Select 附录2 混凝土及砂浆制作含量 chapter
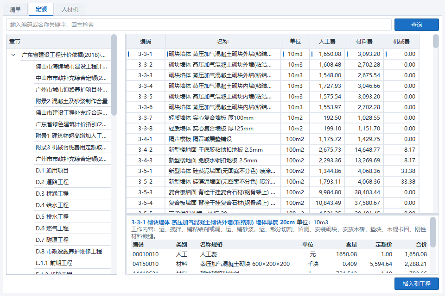The width and height of the screenshot is (445, 296). pyautogui.click(x=71, y=101)
